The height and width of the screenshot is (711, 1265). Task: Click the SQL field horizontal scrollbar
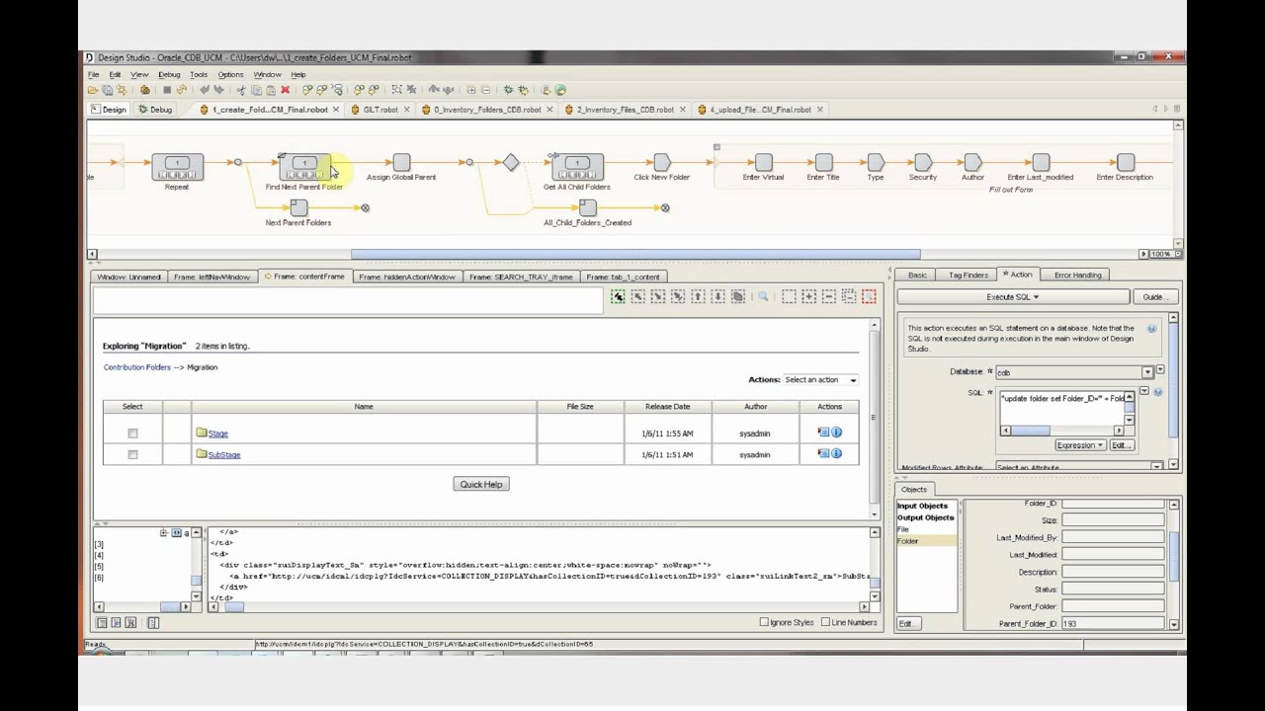1062,431
